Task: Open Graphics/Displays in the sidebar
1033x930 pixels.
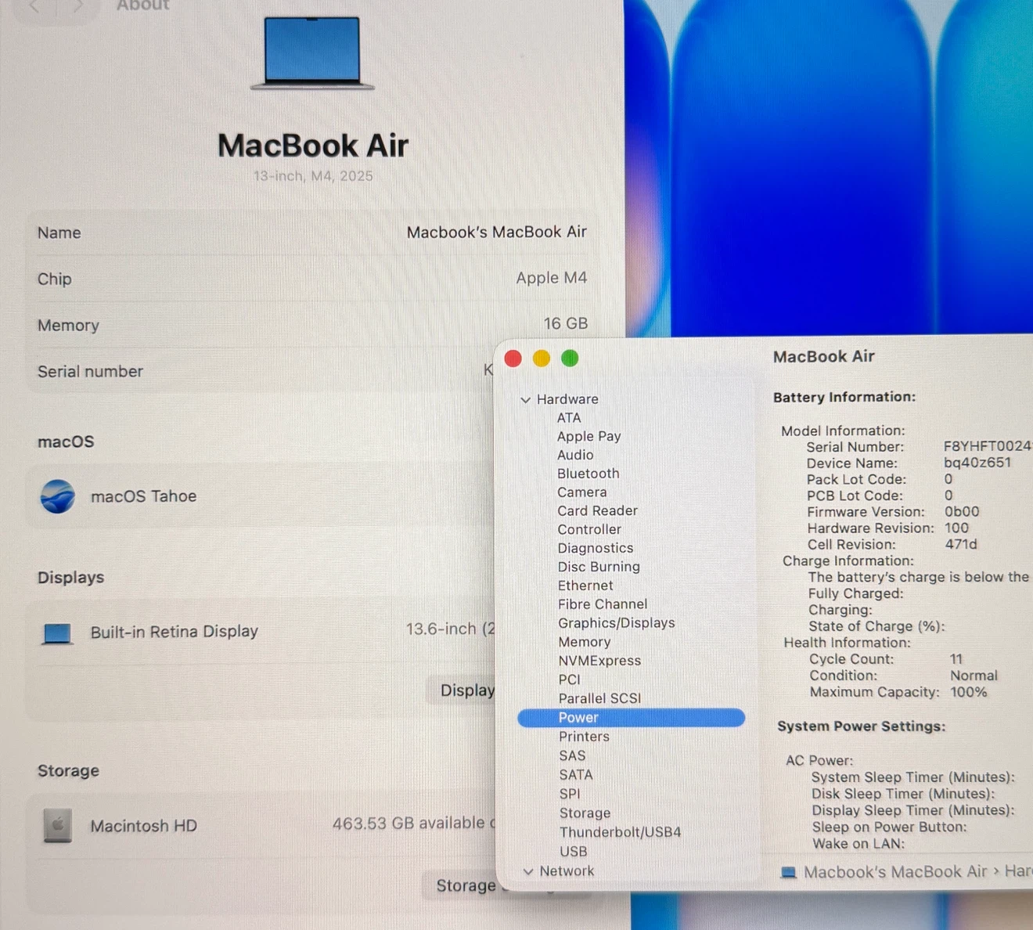Action: pos(617,623)
